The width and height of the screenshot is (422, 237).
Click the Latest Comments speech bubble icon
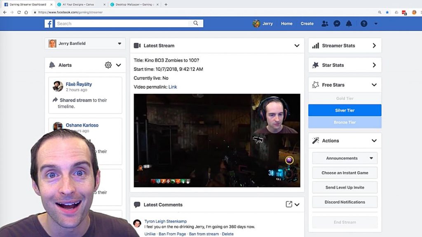click(137, 205)
